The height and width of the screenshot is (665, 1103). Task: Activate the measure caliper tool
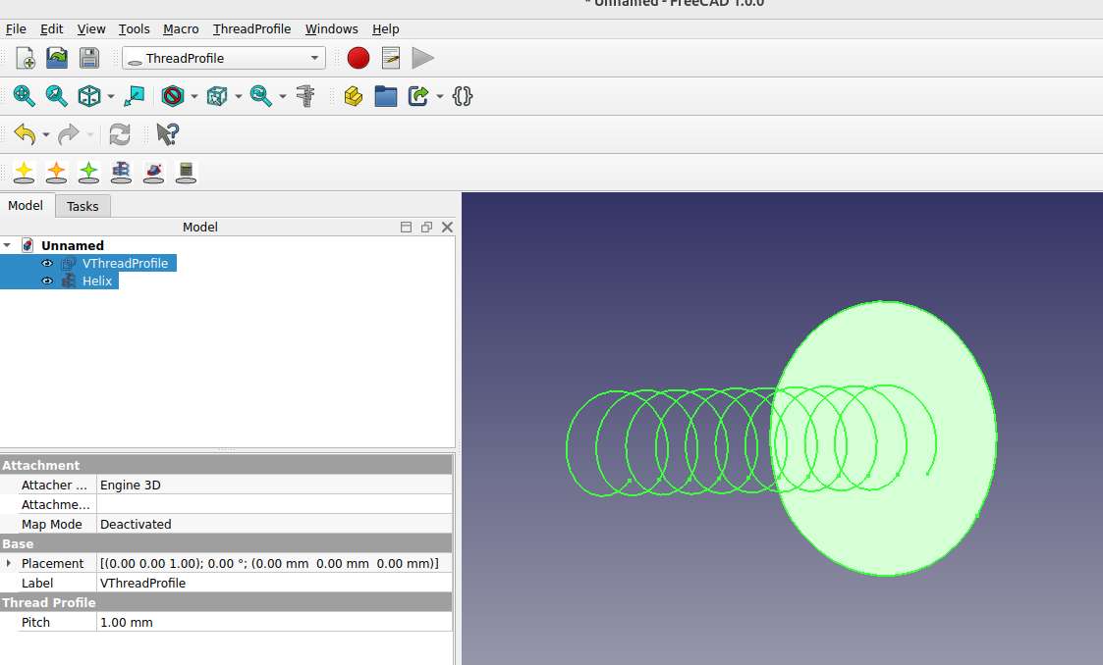tap(305, 96)
